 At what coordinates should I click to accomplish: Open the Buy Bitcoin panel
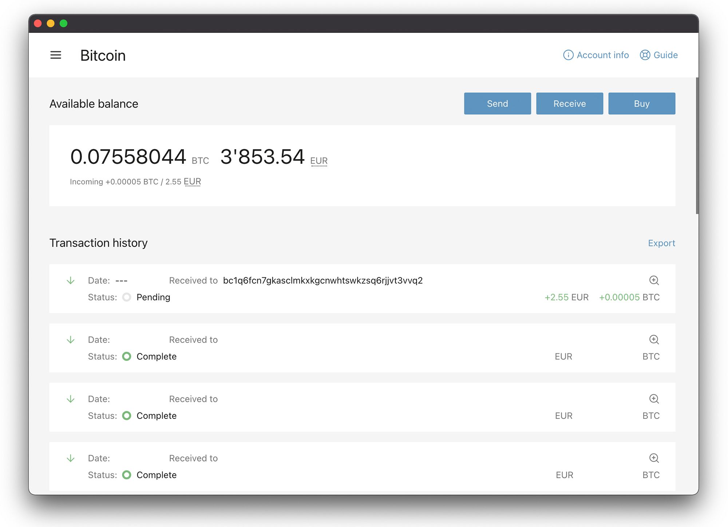(641, 103)
